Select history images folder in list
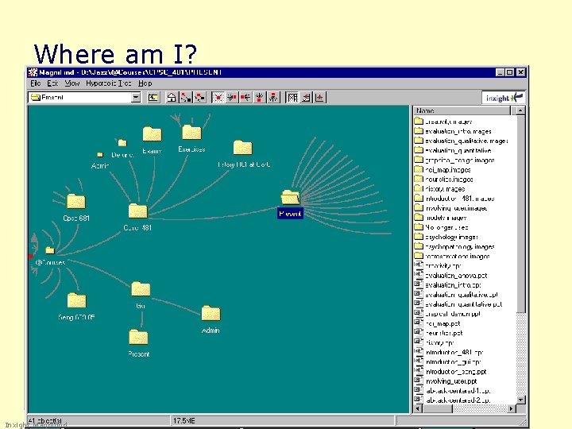The width and height of the screenshot is (572, 429). (x=439, y=189)
